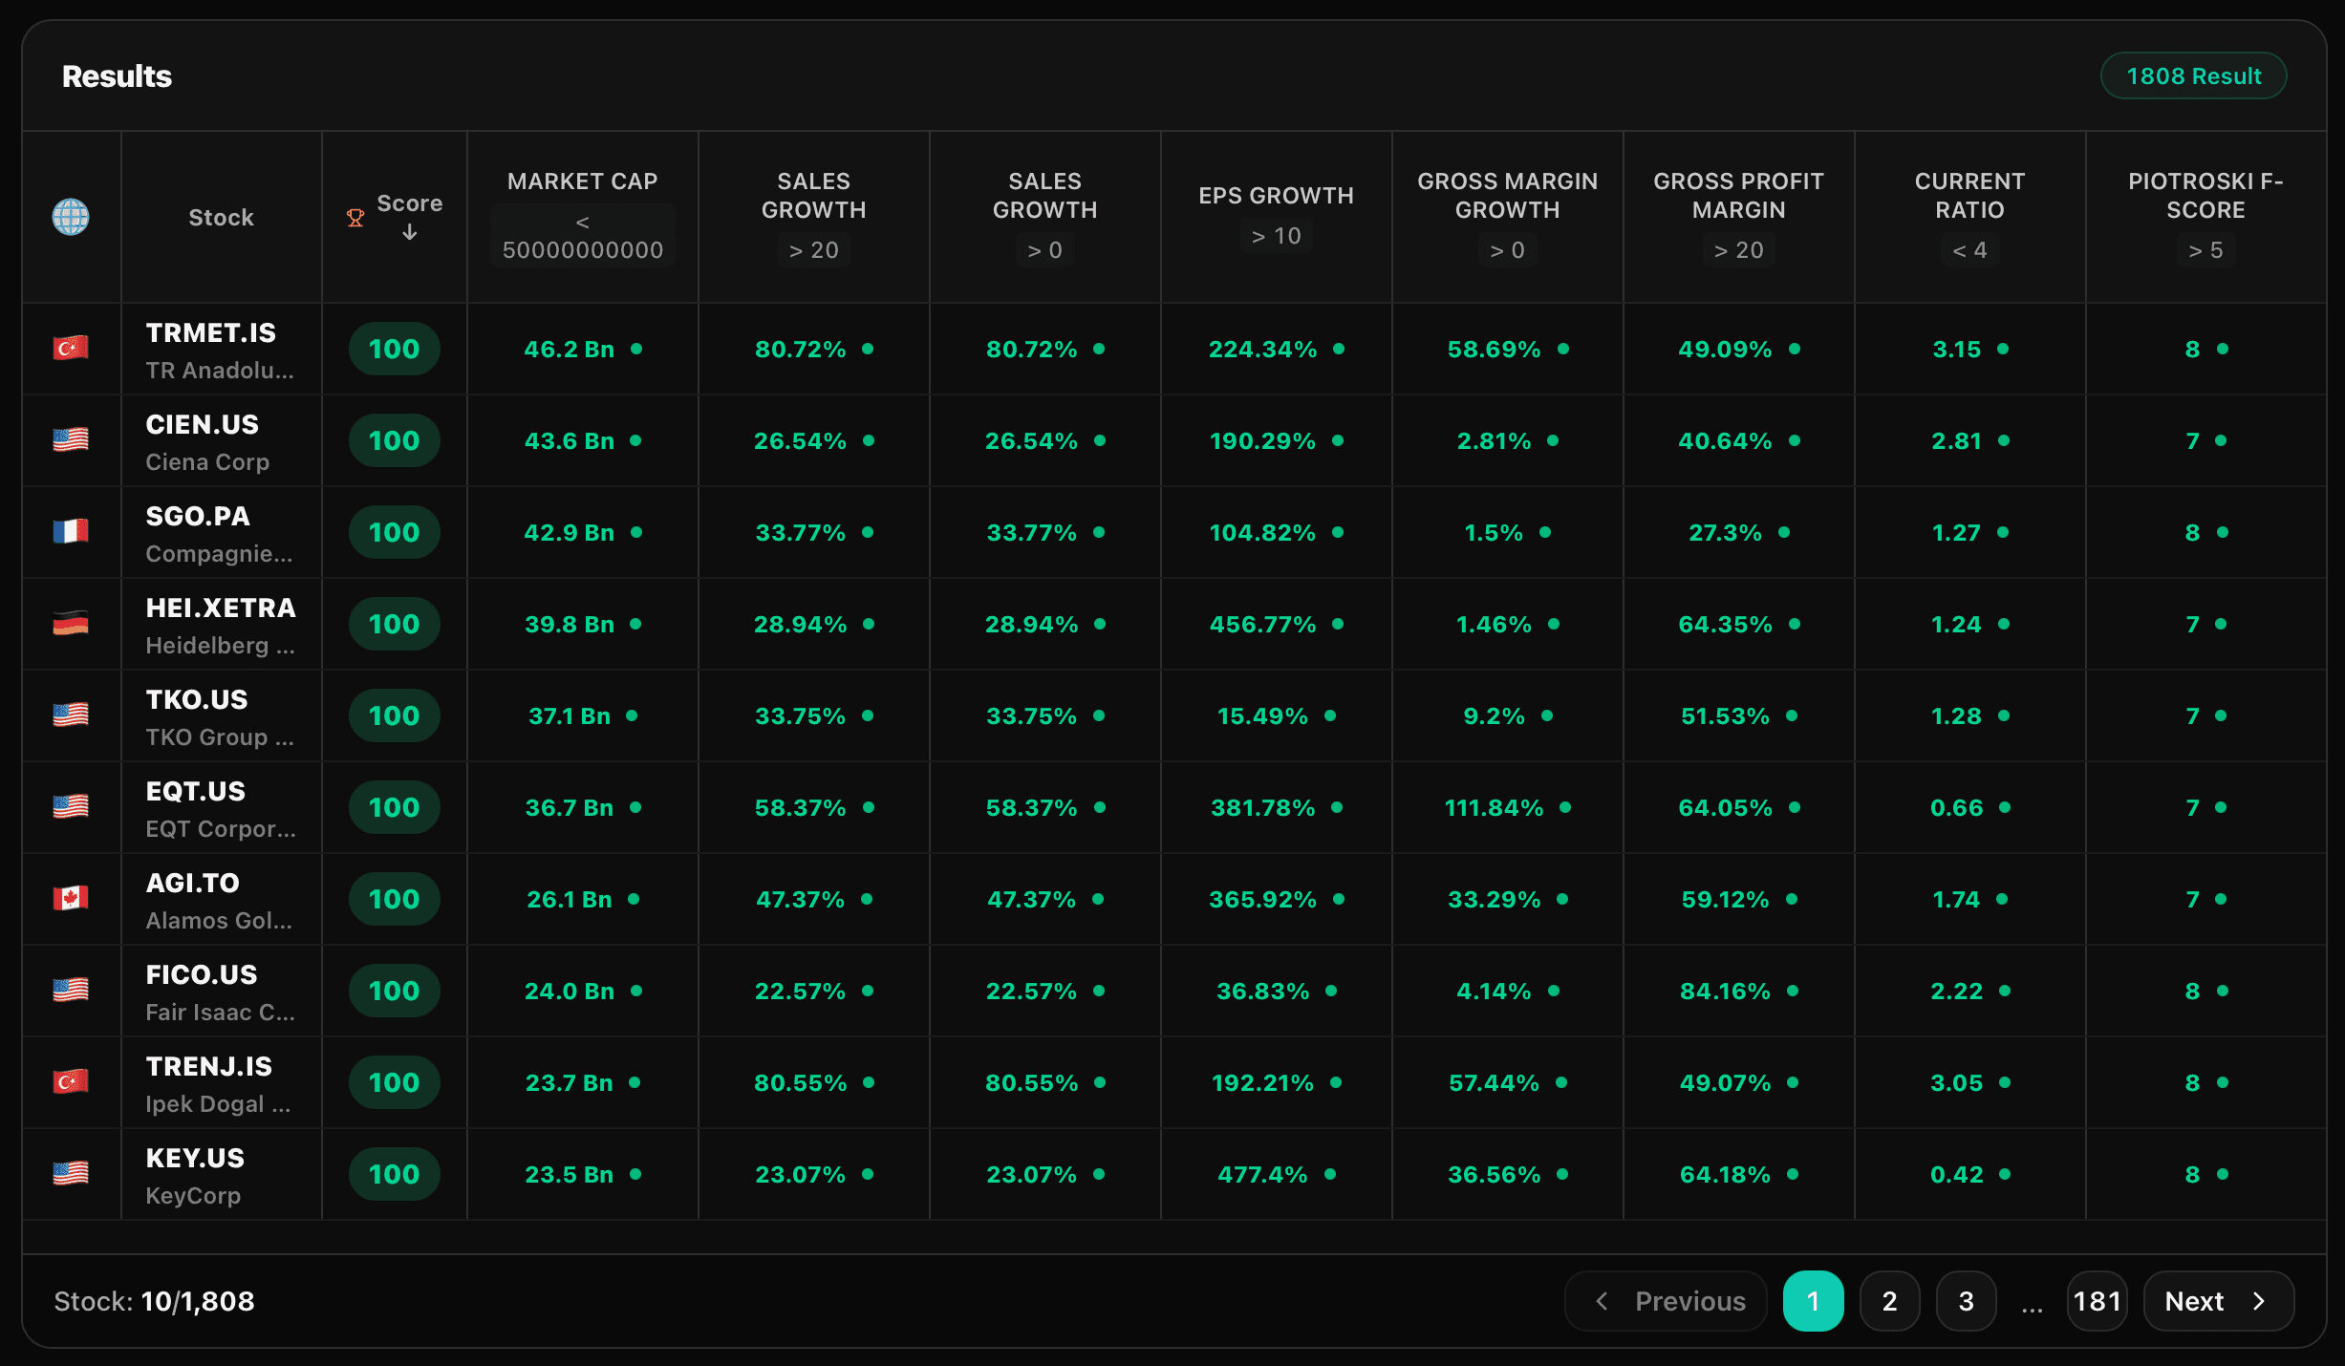
Task: Click the 15.49% EPS growth value
Action: point(1263,715)
